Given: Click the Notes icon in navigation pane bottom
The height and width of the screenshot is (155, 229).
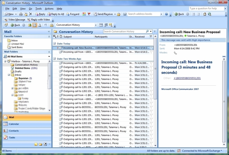Looking at the screenshot, I should coord(36,144).
